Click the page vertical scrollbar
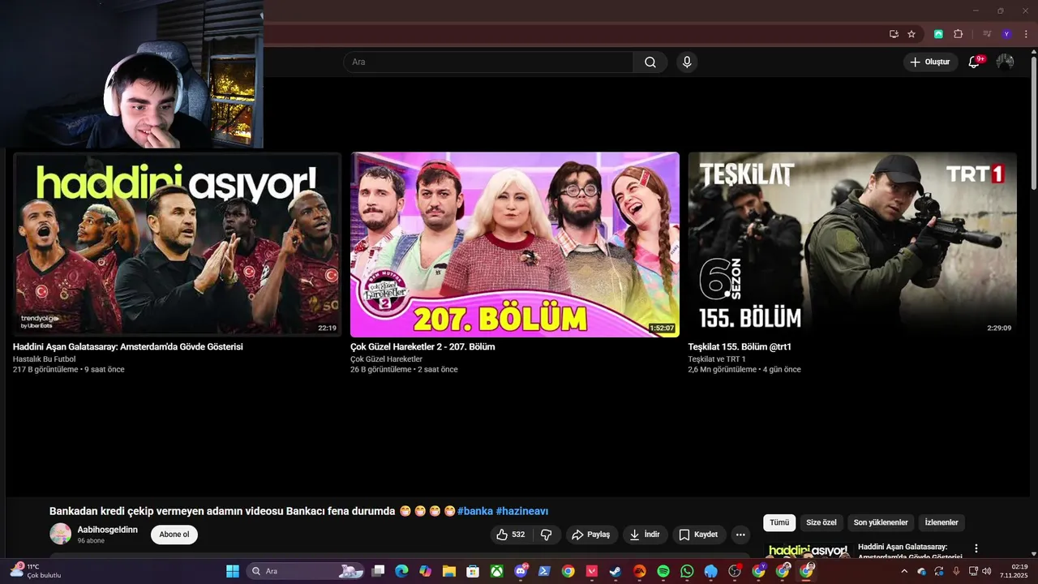The width and height of the screenshot is (1038, 584). point(1033,122)
